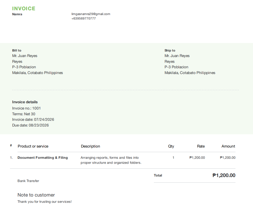Image resolution: width=253 pixels, height=209 pixels.
Task: Click the Bill to label
Action: [17, 51]
